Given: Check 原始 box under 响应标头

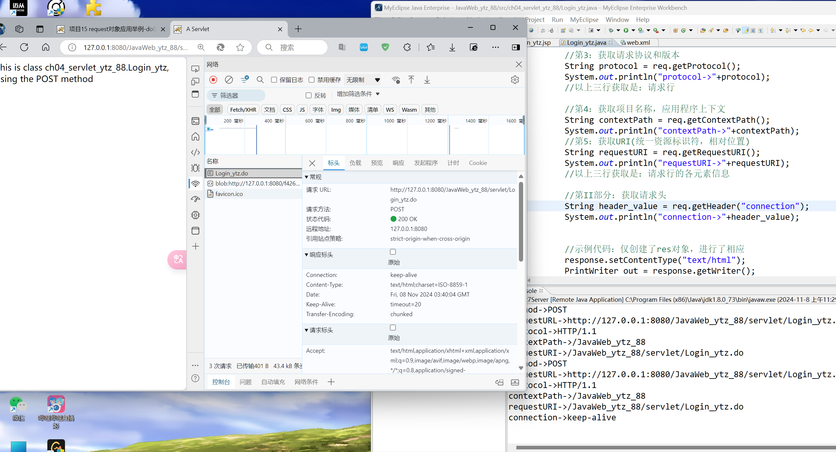Looking at the screenshot, I should pyautogui.click(x=393, y=252).
